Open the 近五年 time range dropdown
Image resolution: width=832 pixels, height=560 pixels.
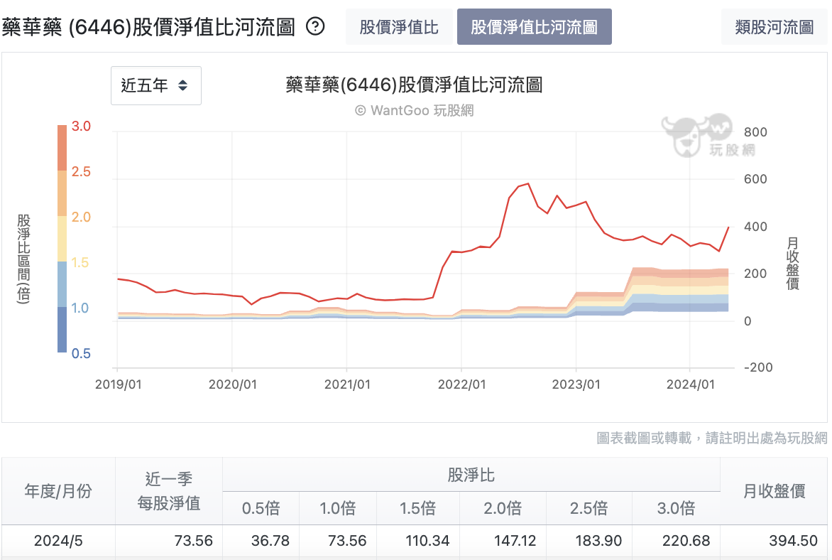click(156, 85)
